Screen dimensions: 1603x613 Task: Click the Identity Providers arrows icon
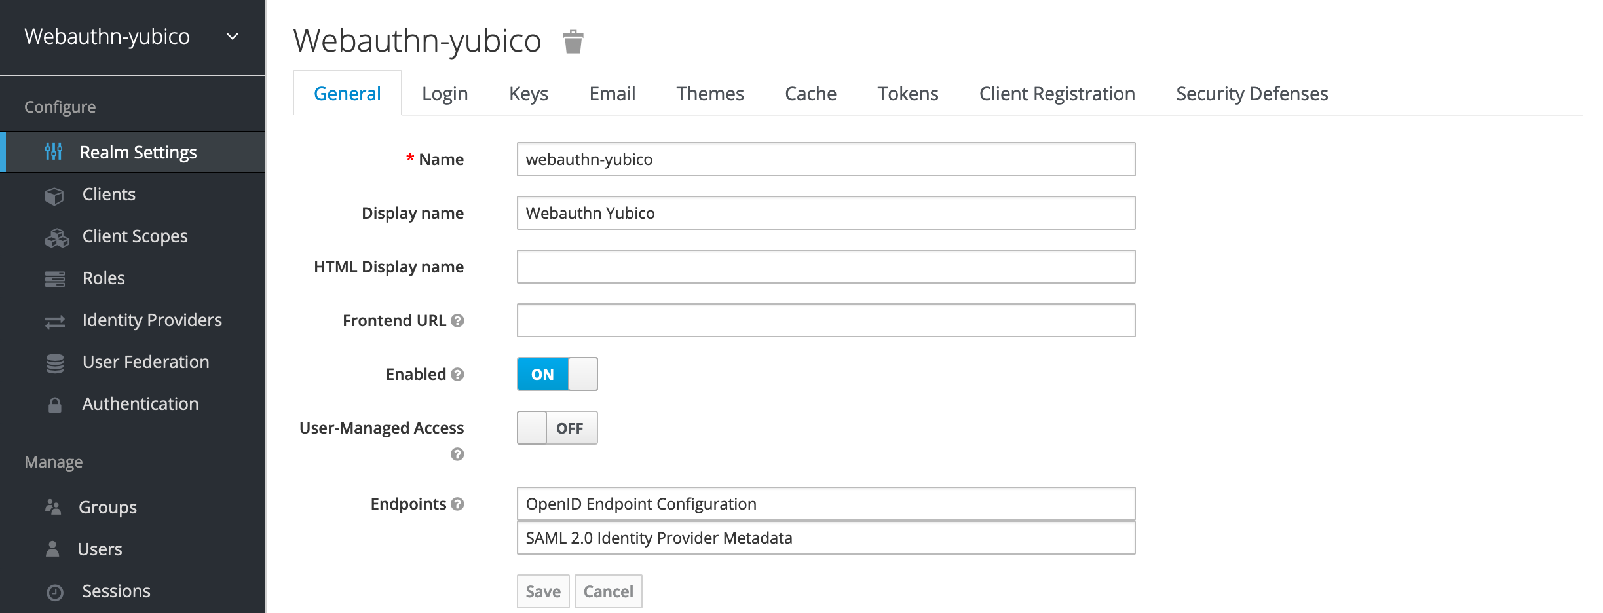click(55, 321)
